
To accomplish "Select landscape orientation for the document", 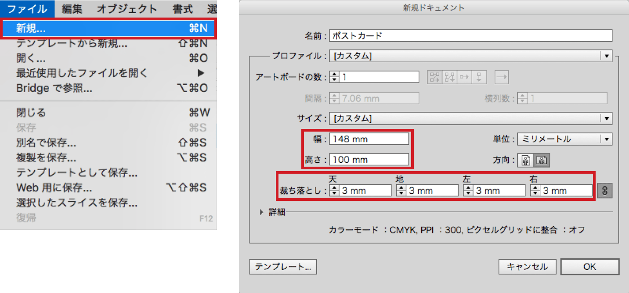I will point(542,160).
